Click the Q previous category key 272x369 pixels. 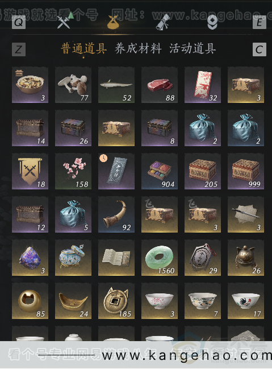click(x=19, y=23)
